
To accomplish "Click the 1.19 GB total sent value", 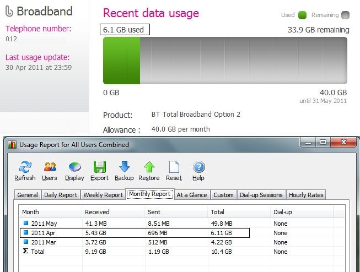I will [x=159, y=252].
